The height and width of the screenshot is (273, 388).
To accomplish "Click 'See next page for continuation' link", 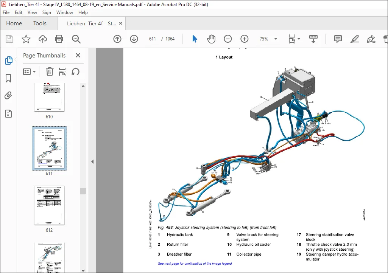I will 195,264.
